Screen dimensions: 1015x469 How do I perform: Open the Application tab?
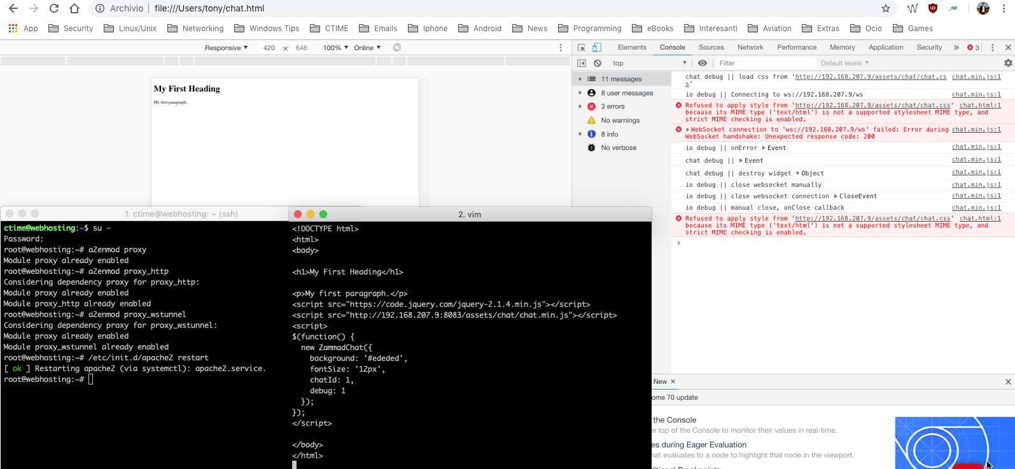(886, 48)
